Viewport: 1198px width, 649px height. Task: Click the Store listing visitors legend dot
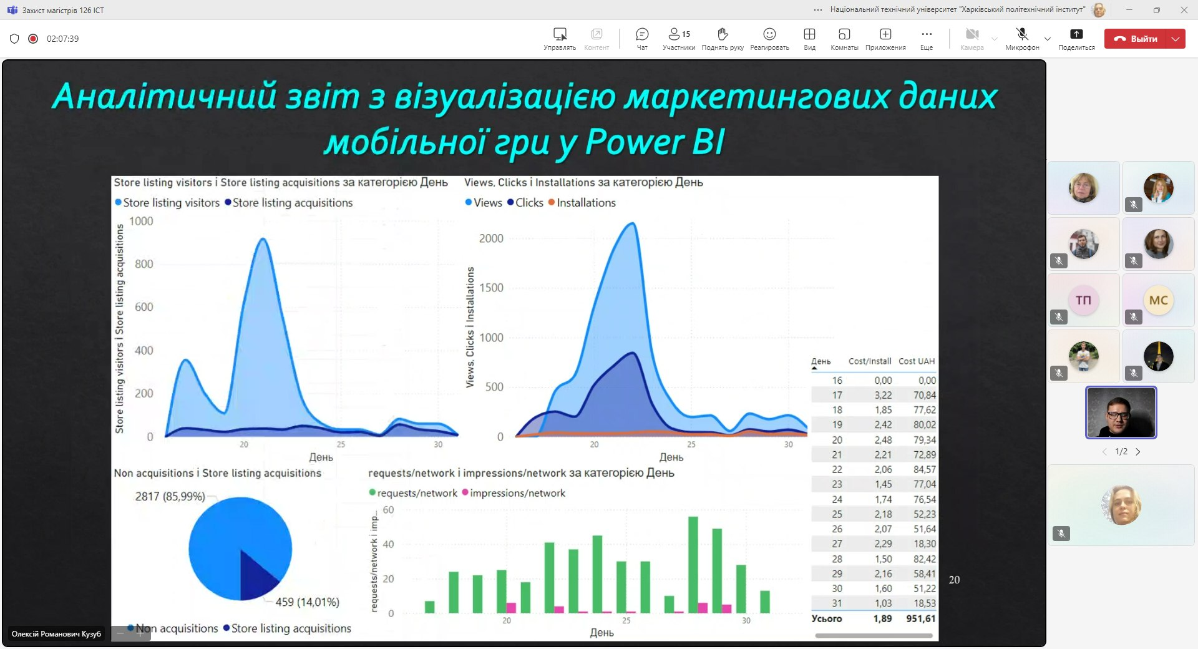click(x=118, y=202)
